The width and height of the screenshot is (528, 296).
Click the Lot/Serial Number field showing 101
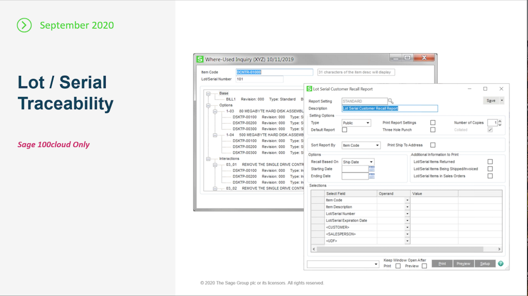coord(259,80)
